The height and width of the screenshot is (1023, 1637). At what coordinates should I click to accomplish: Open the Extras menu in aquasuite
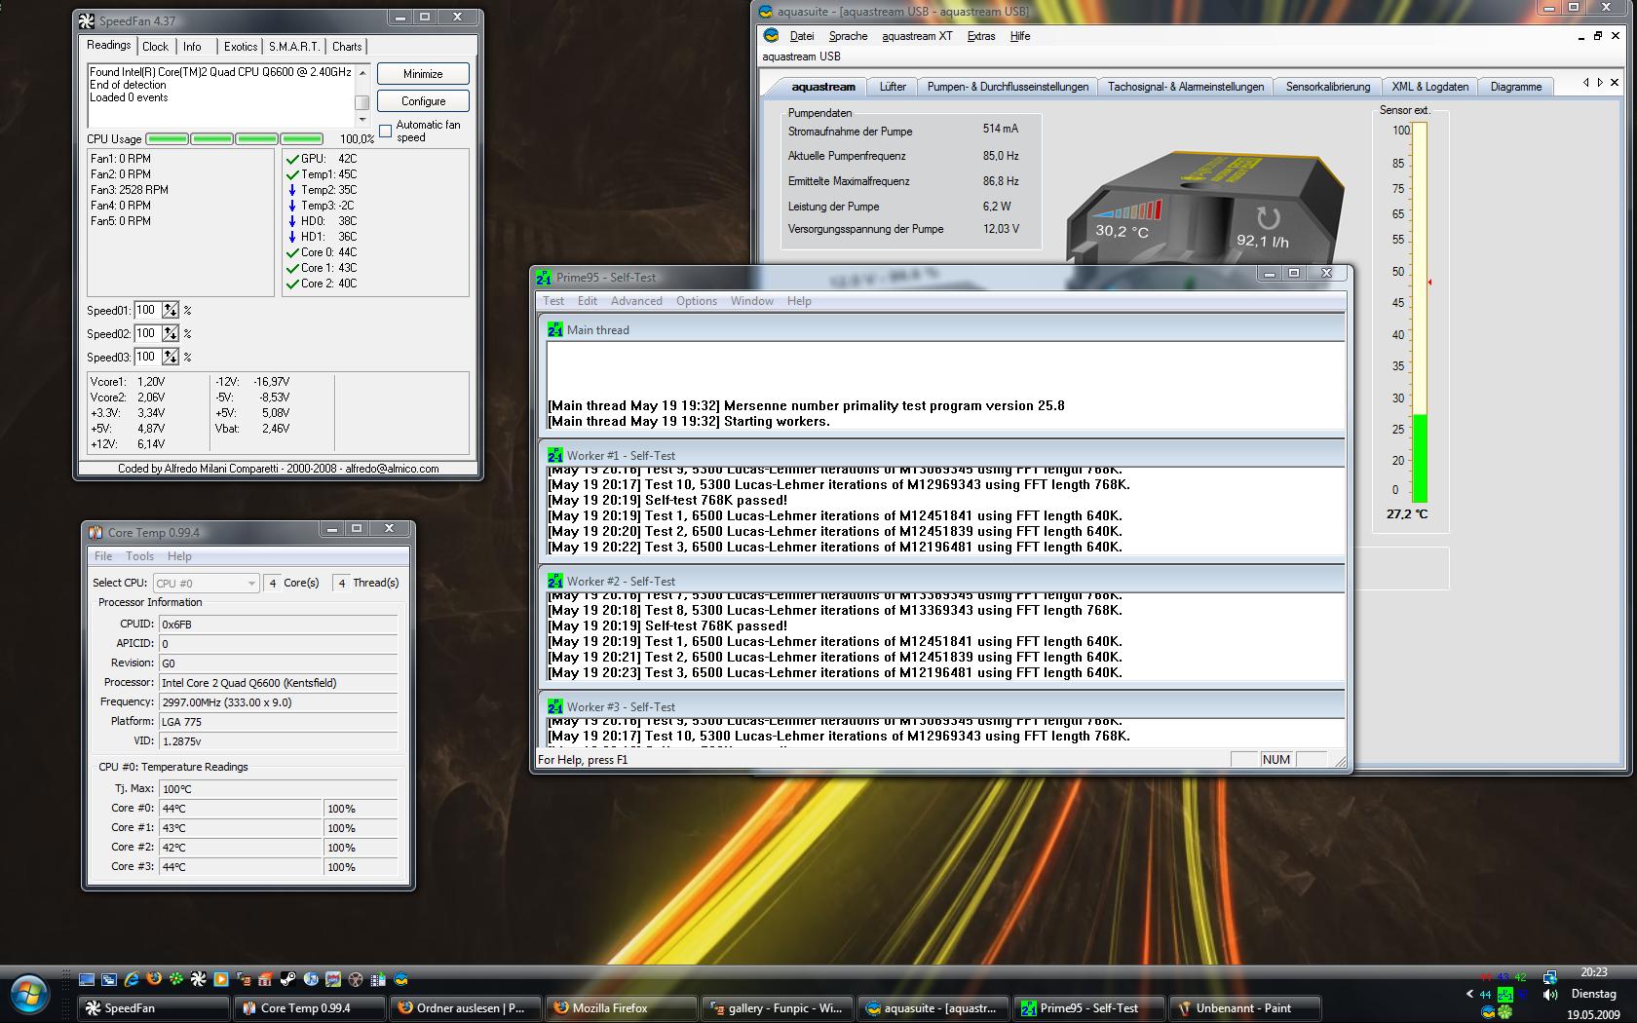[981, 36]
